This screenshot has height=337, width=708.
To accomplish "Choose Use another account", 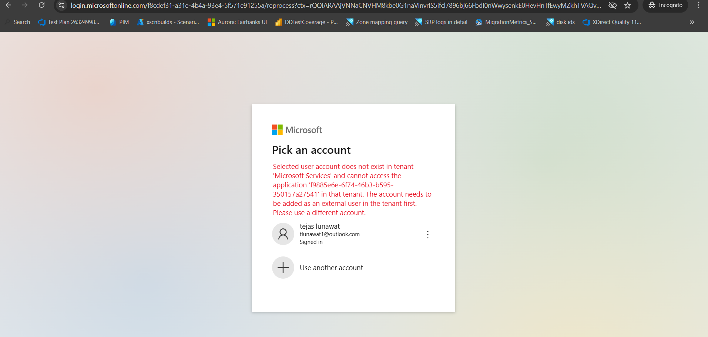I will coord(353,268).
